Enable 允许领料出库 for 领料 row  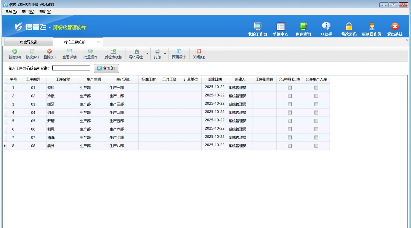click(290, 88)
